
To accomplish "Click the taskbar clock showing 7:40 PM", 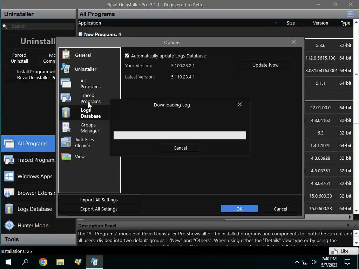I will coord(329,262).
